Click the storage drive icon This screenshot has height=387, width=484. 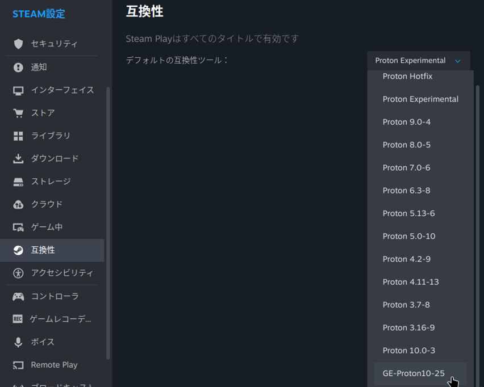coord(18,182)
